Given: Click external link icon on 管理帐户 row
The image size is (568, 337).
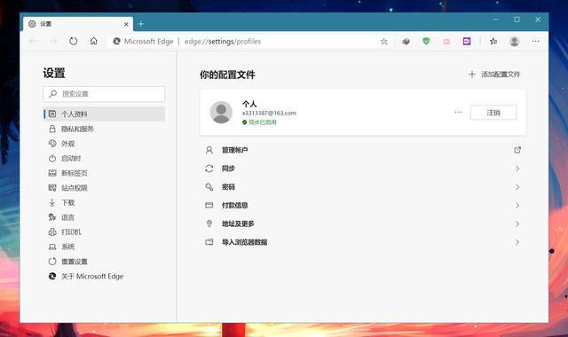Looking at the screenshot, I should [517, 150].
